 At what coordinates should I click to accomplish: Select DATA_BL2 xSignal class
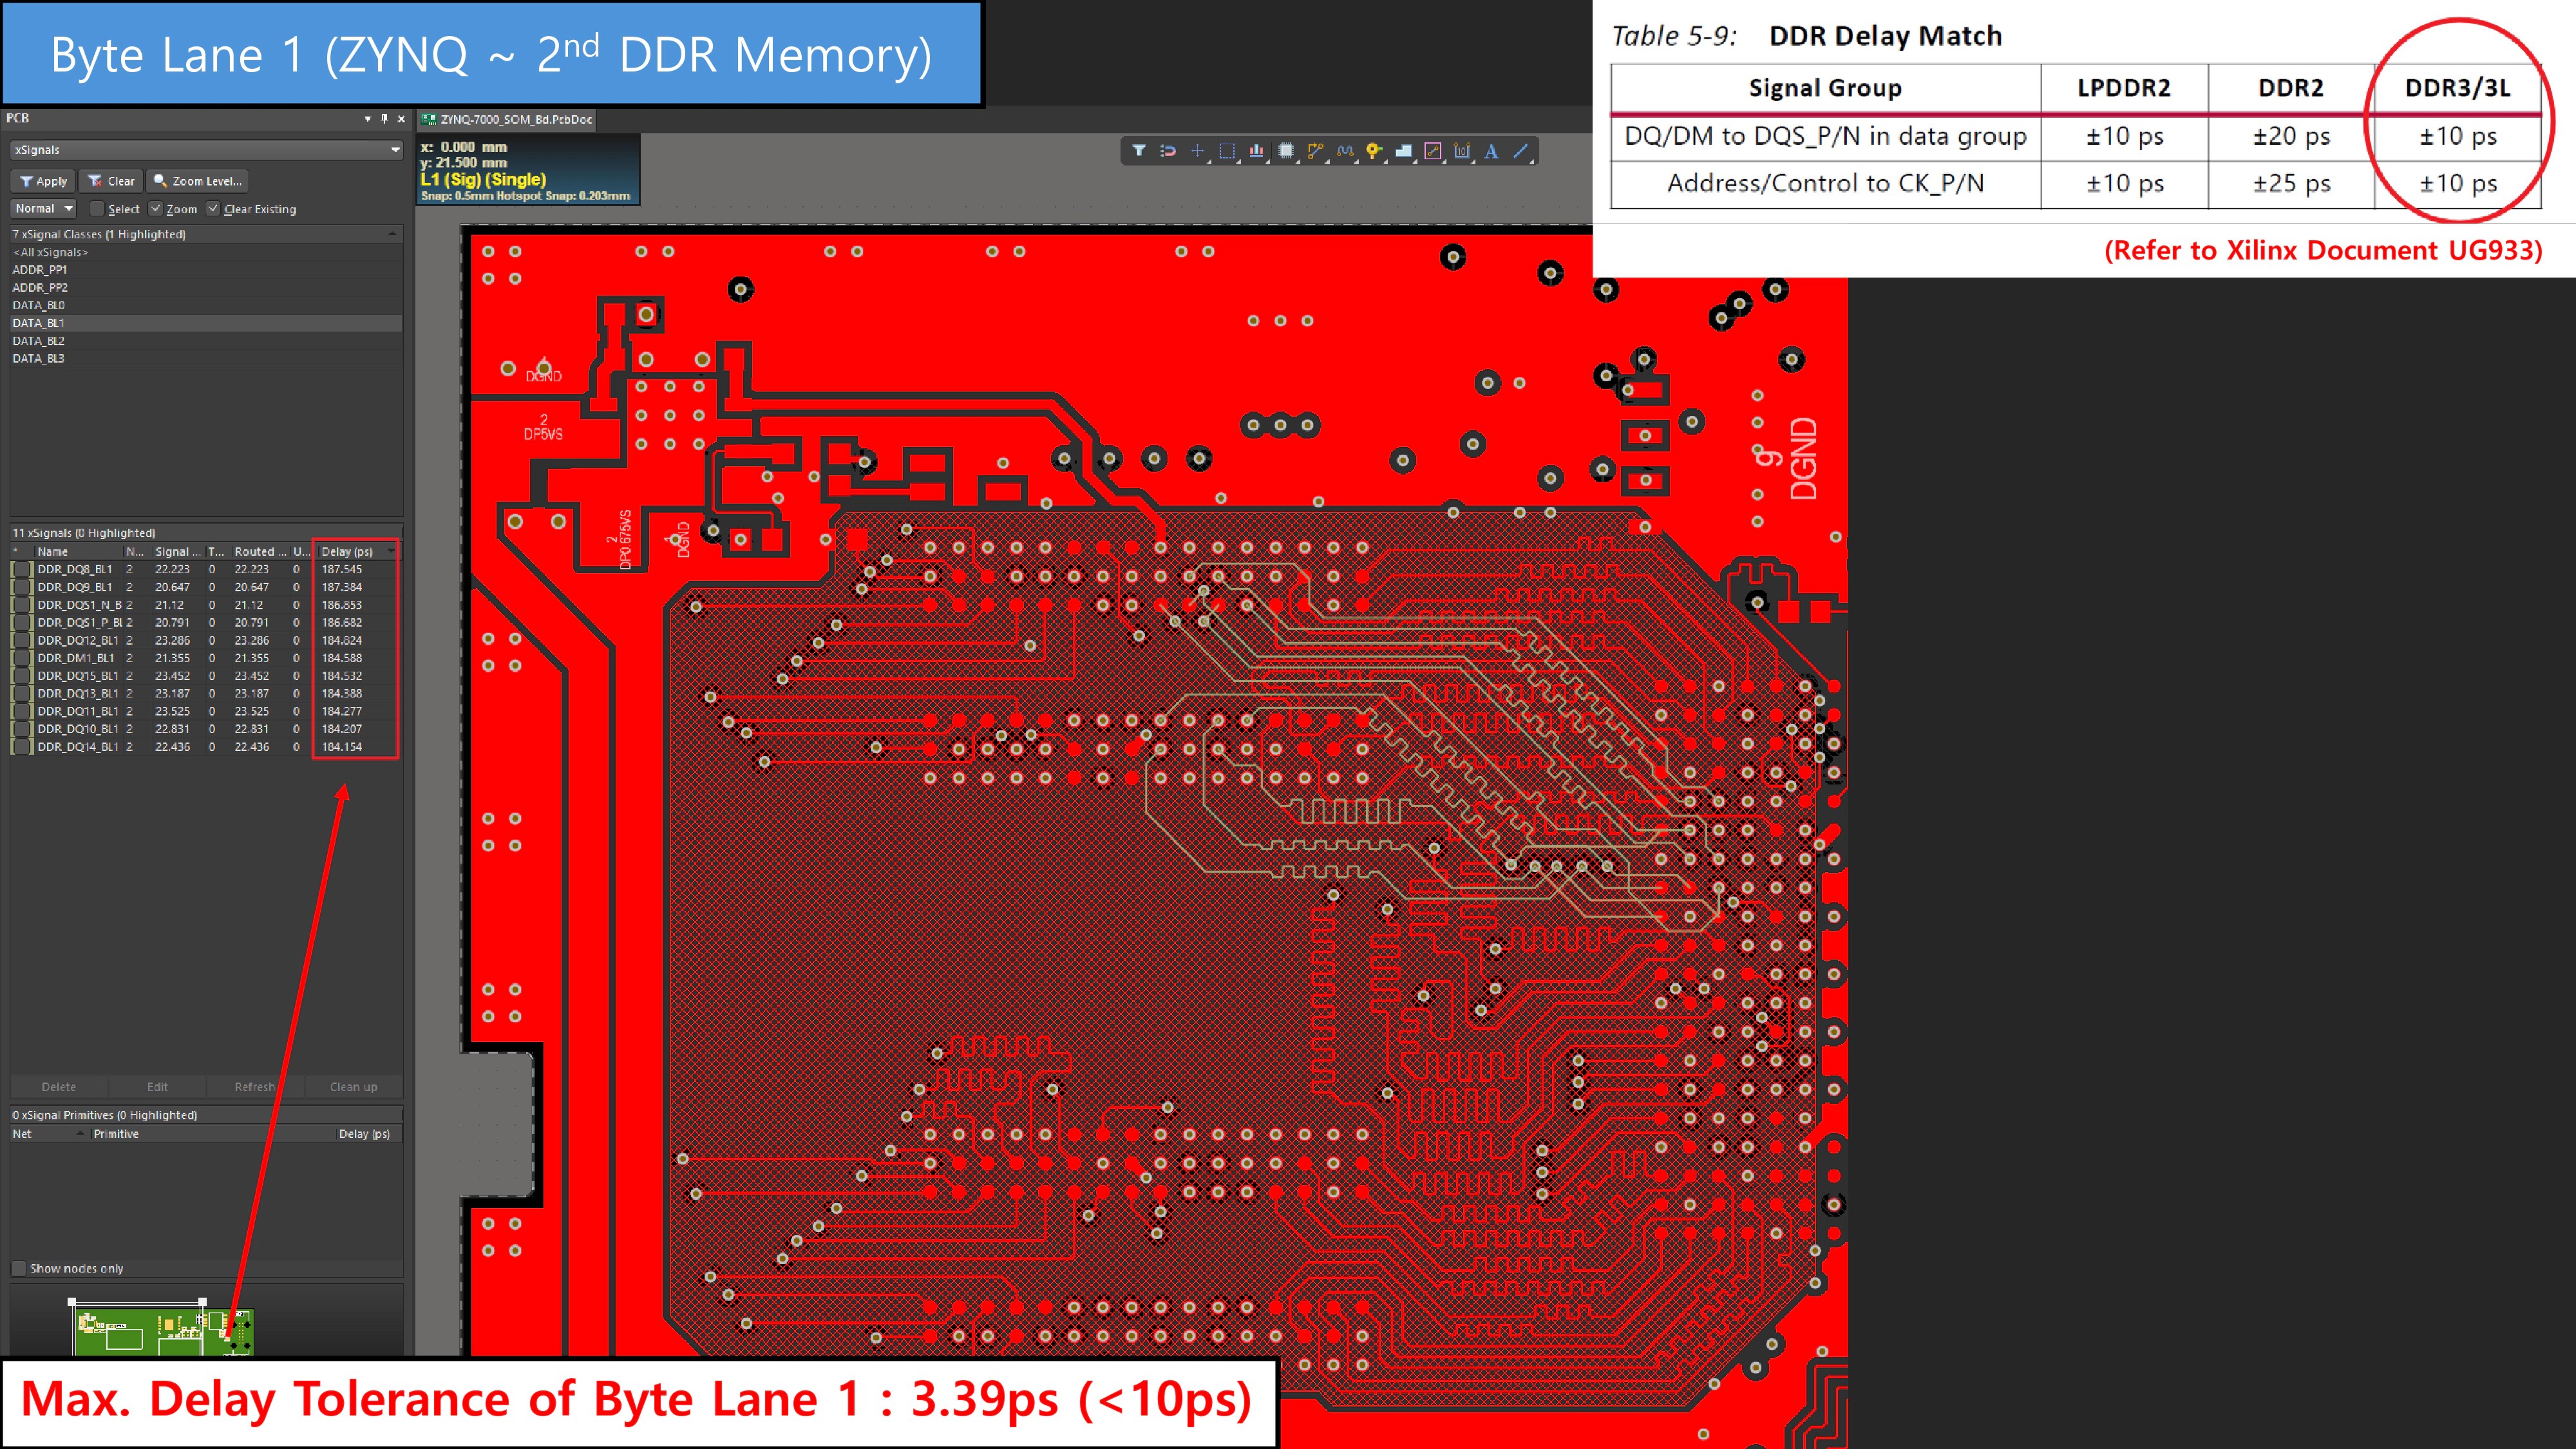(x=206, y=341)
